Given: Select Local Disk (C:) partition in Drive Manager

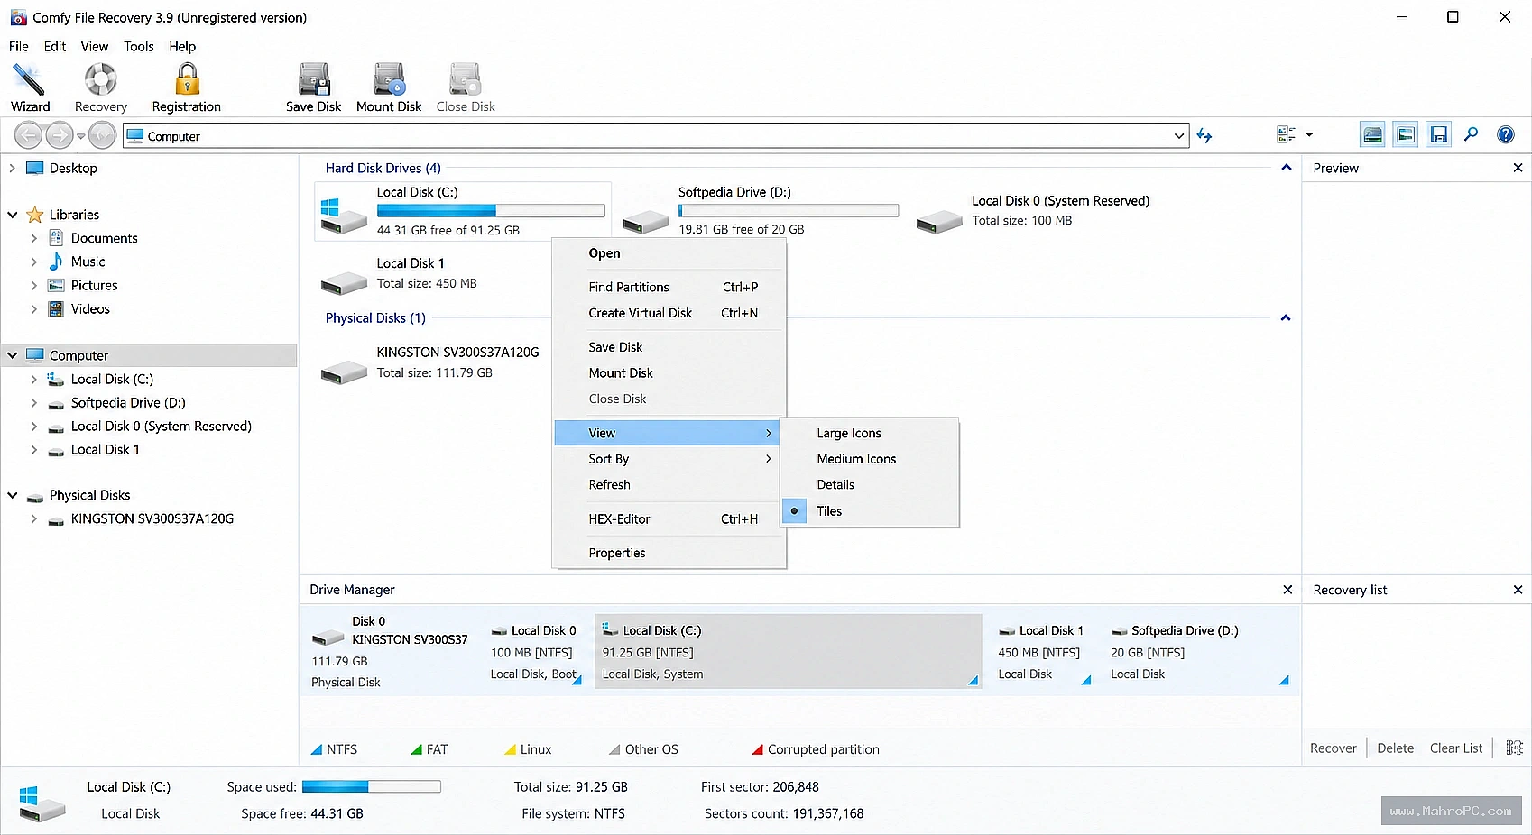Looking at the screenshot, I should click(788, 652).
